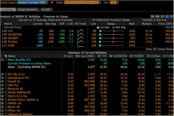
Task: Open the Curr DKK dropdown arrow
Action: [118, 2]
